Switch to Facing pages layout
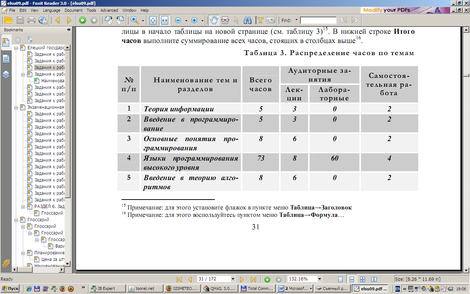The height and width of the screenshot is (294, 470). pos(374,279)
